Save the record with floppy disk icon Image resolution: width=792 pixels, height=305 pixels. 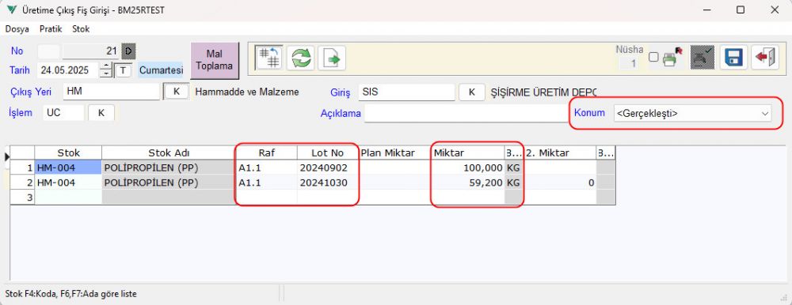733,58
